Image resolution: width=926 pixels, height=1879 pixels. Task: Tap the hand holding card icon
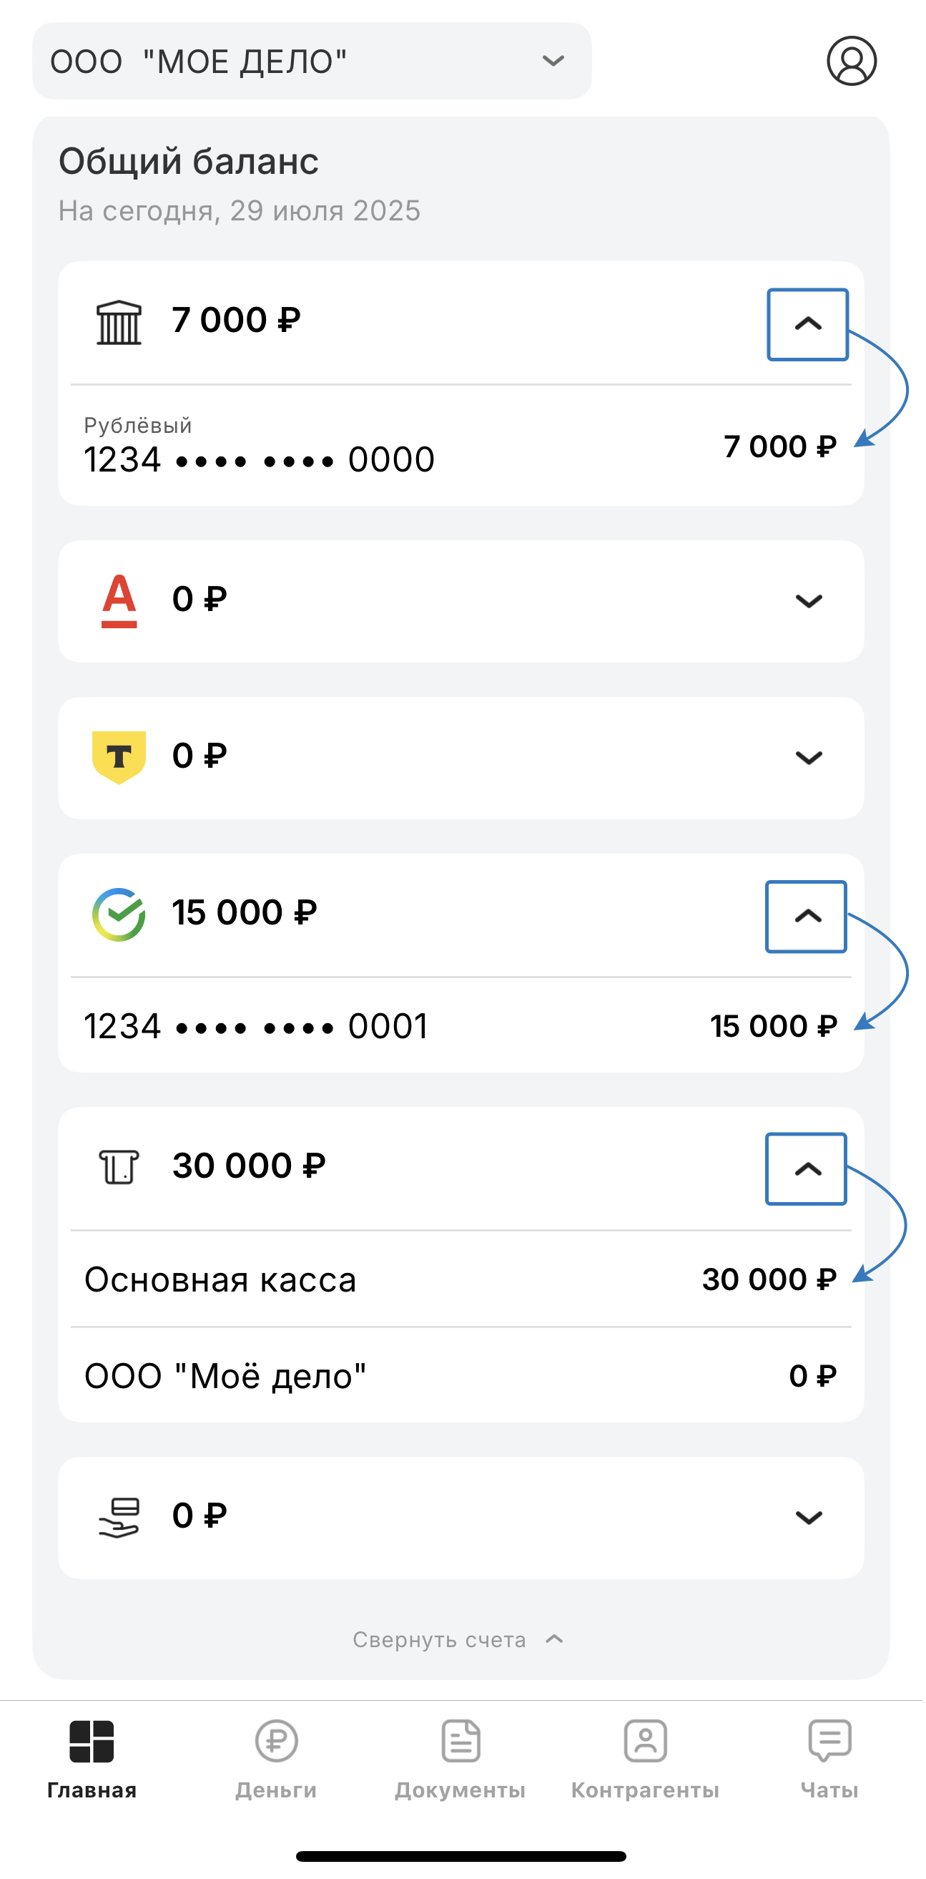119,1518
